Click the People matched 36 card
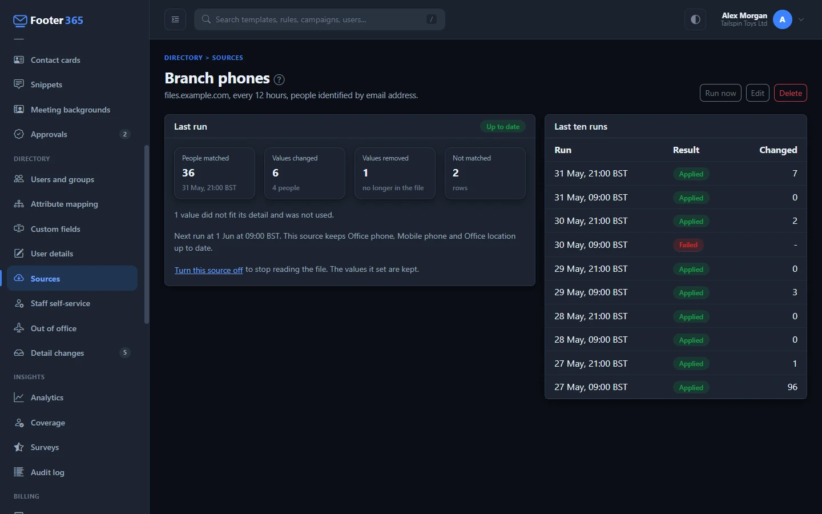This screenshot has height=514, width=822. [x=215, y=173]
